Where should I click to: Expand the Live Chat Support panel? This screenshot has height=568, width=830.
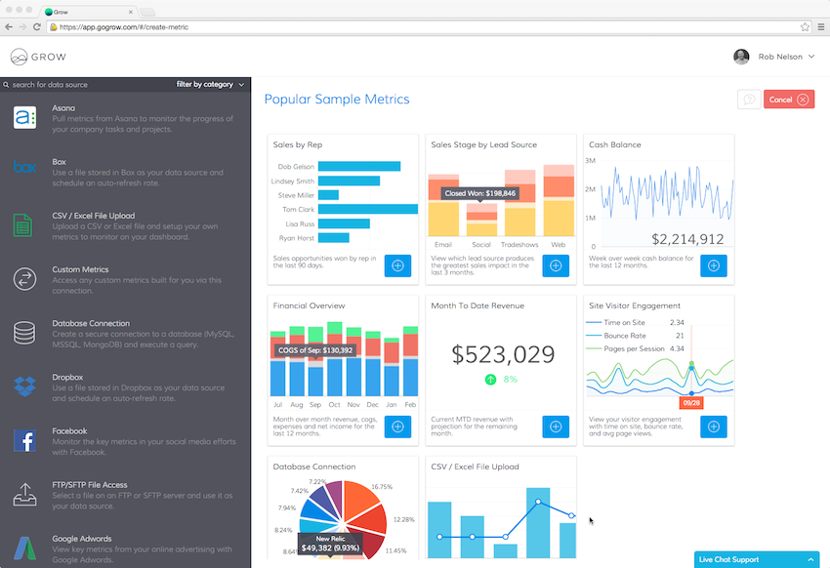coord(757,559)
